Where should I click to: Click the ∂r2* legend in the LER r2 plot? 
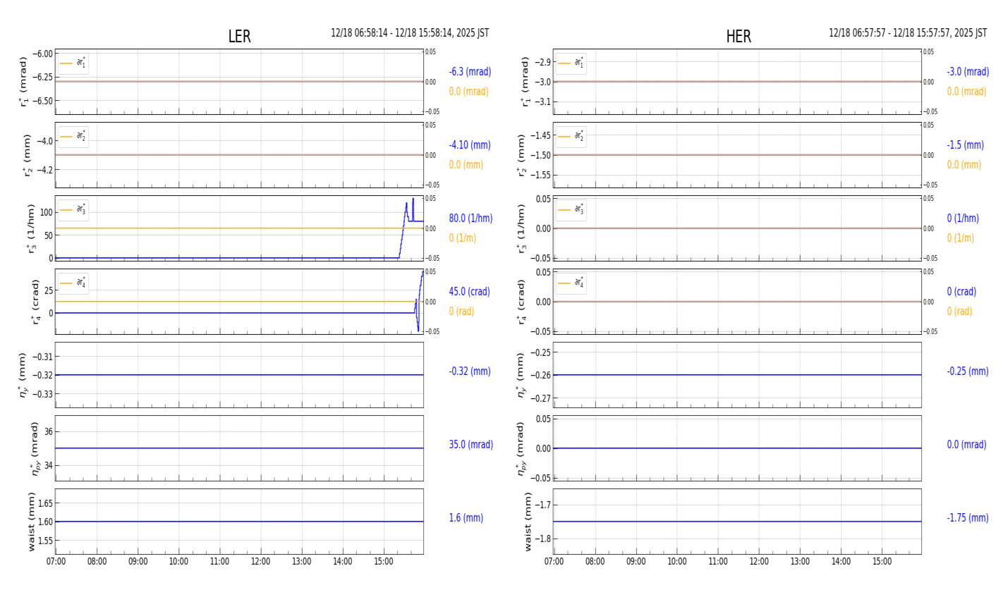[73, 137]
